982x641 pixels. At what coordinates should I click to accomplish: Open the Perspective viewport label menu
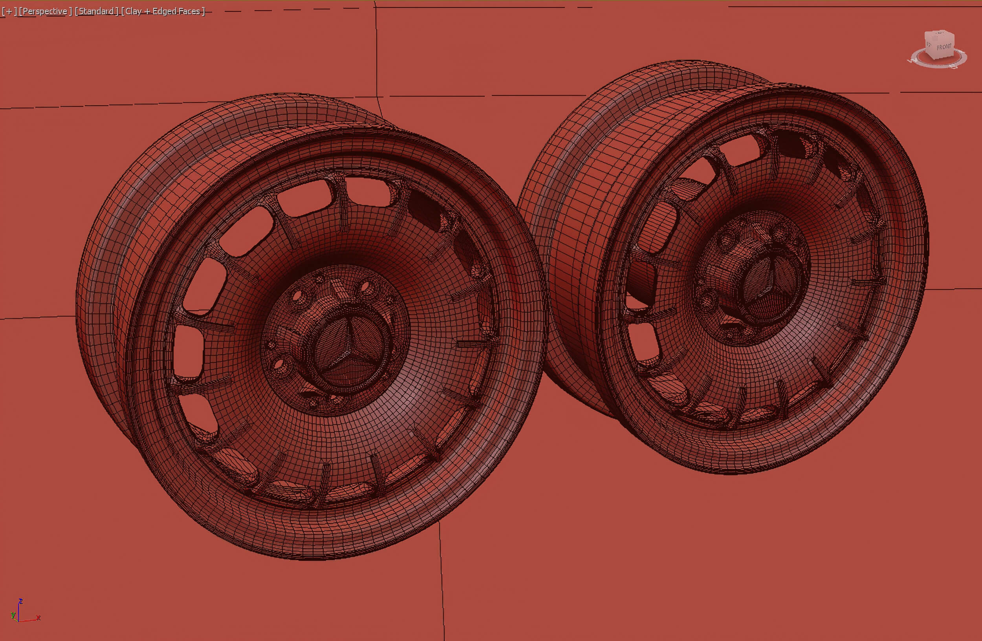[46, 11]
